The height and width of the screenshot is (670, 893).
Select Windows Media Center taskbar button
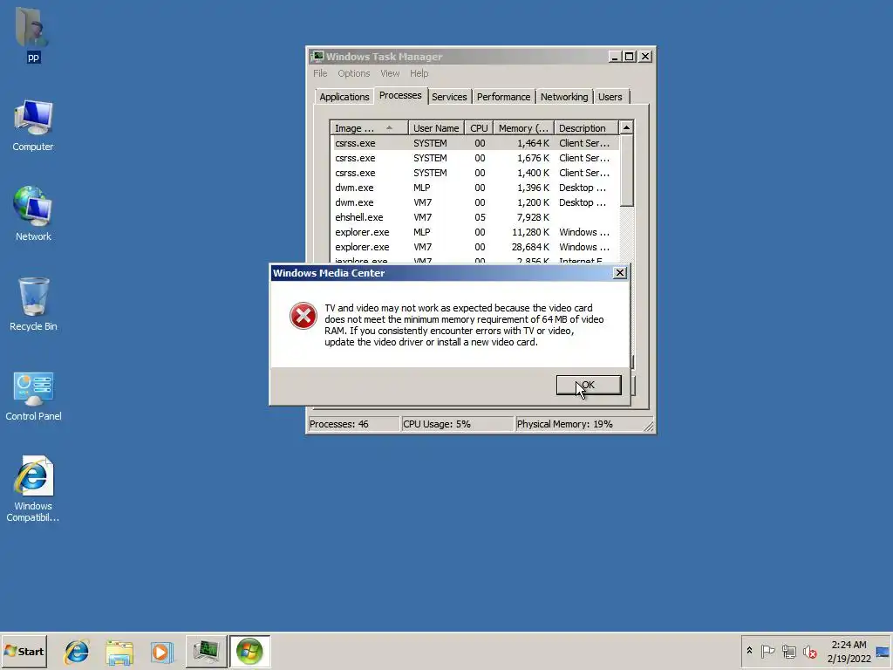point(249,651)
